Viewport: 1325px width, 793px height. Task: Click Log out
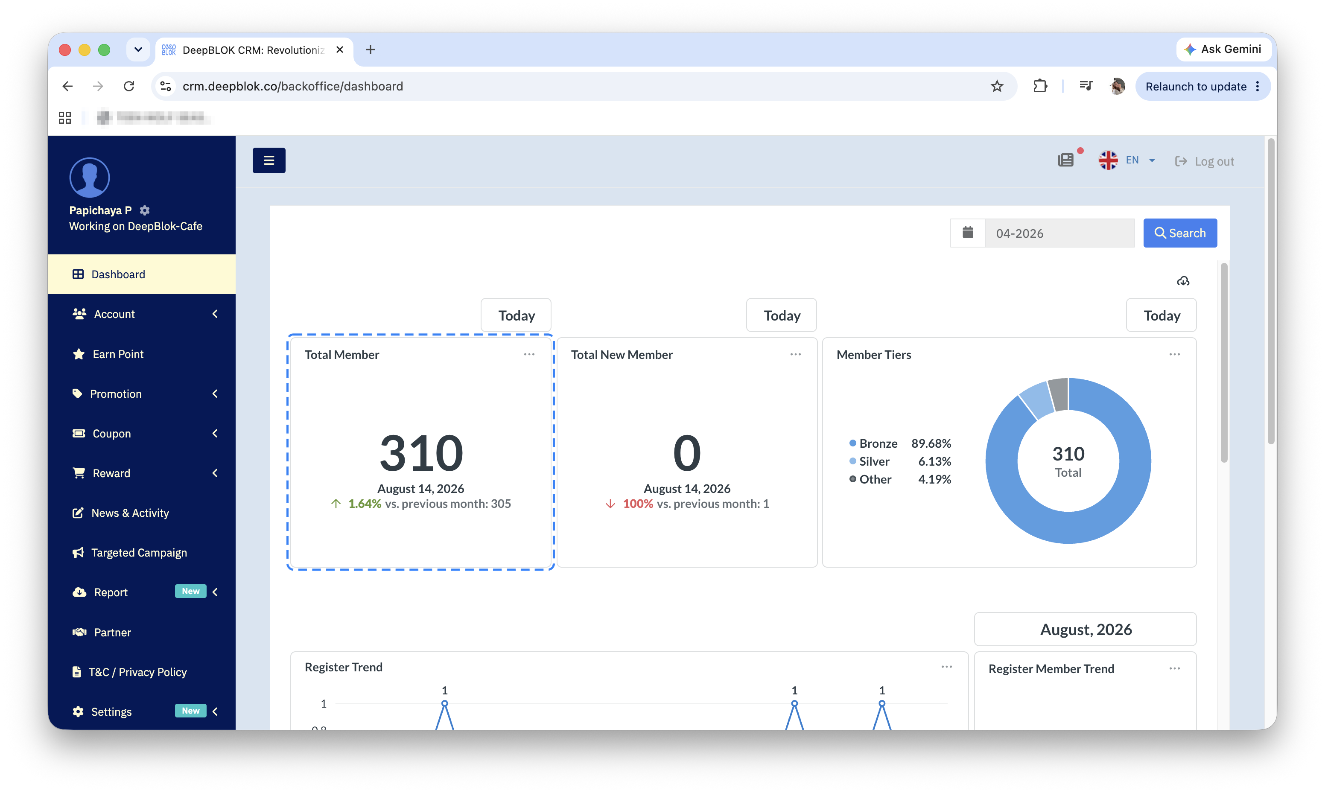pyautogui.click(x=1204, y=161)
